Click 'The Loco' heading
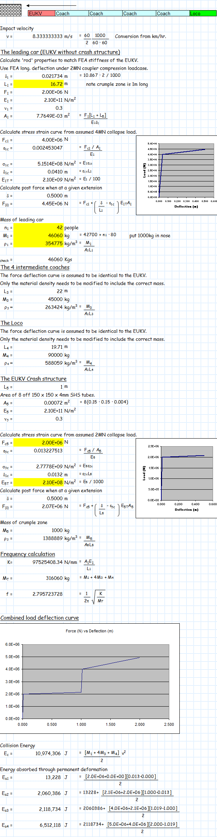This screenshot has height=837, width=217. tap(12, 323)
